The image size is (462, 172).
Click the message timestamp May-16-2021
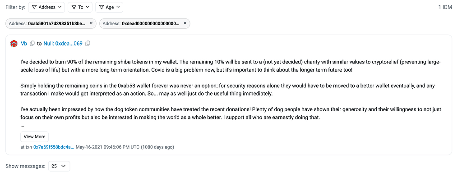point(125,147)
